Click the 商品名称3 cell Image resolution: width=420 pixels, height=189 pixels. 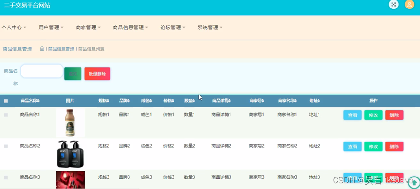click(30, 177)
